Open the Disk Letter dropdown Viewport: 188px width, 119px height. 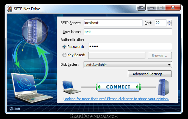pyautogui.click(x=128, y=65)
